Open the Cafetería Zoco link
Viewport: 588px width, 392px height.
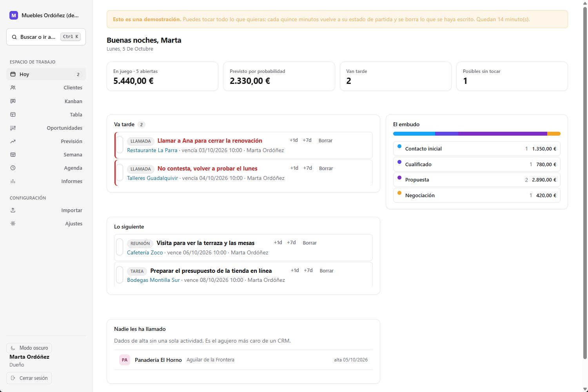[145, 252]
